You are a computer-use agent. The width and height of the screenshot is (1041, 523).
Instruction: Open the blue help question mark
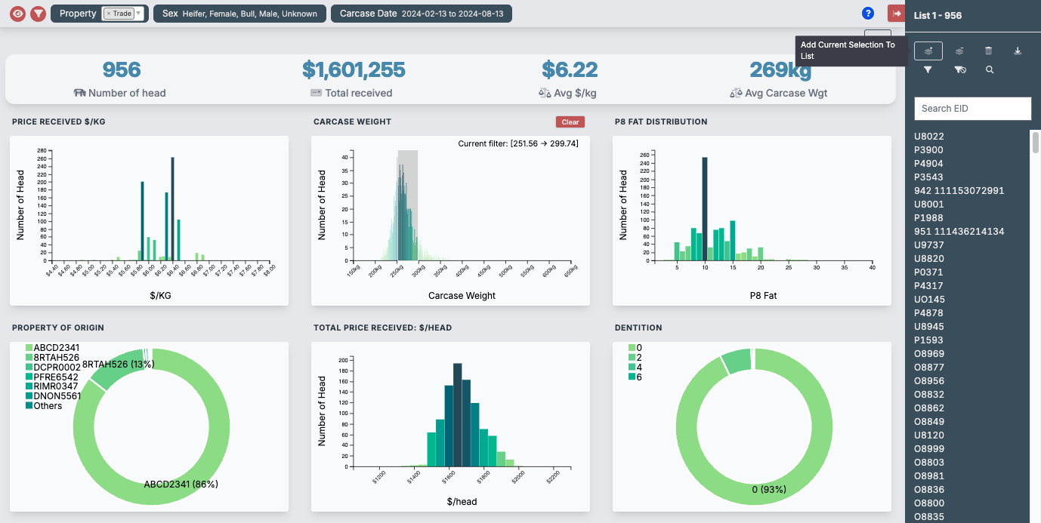tap(868, 14)
